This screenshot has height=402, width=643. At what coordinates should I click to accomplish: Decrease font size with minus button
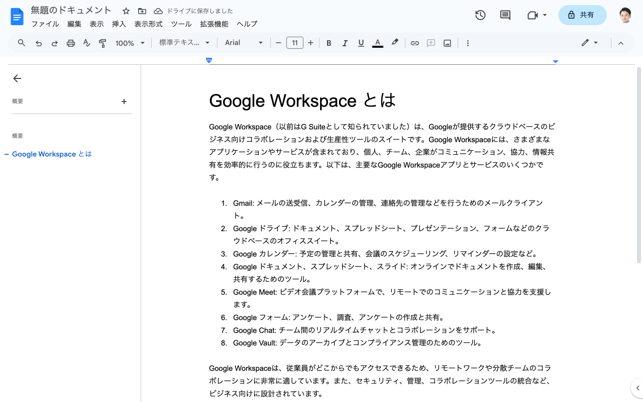(278, 43)
